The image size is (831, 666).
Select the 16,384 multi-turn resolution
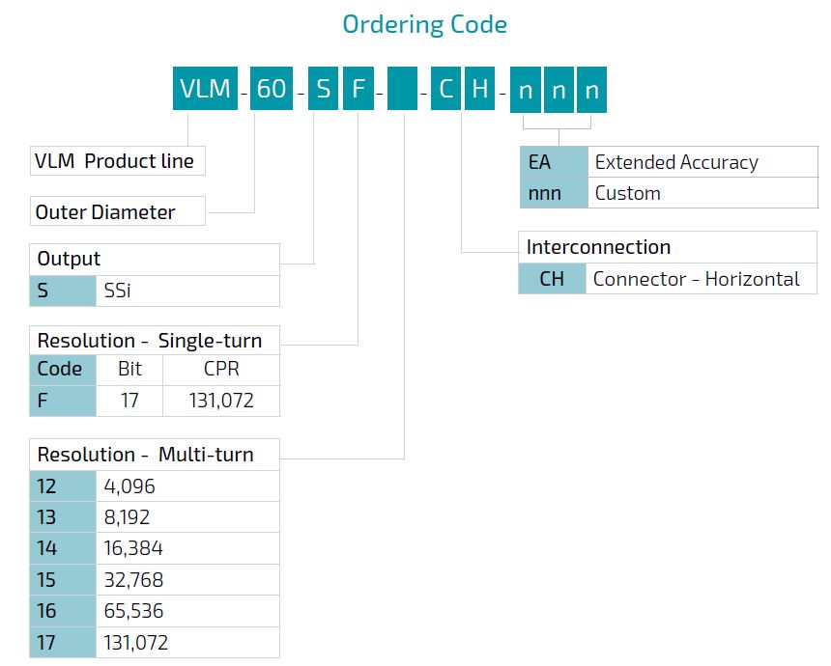click(x=155, y=548)
